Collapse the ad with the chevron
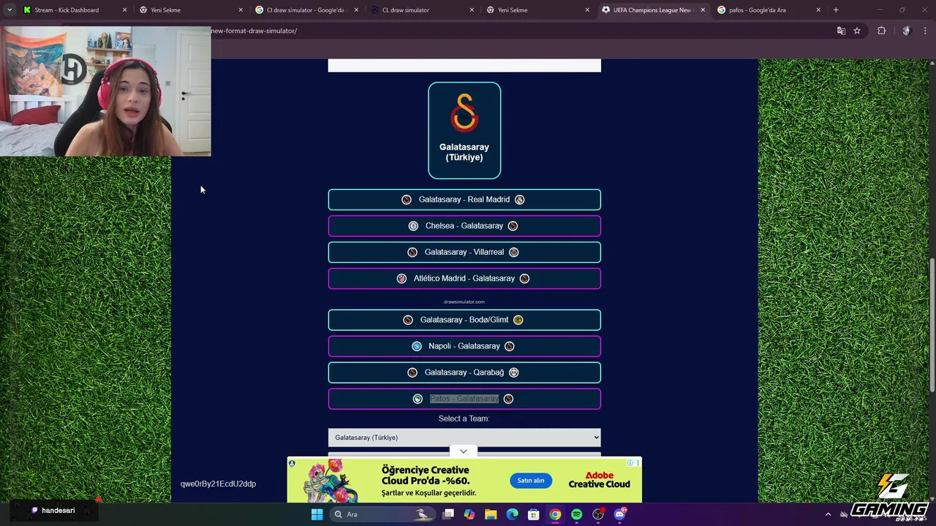 [463, 451]
